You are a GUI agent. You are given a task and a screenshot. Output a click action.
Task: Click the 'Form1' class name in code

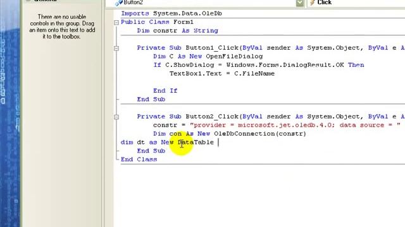click(x=184, y=22)
